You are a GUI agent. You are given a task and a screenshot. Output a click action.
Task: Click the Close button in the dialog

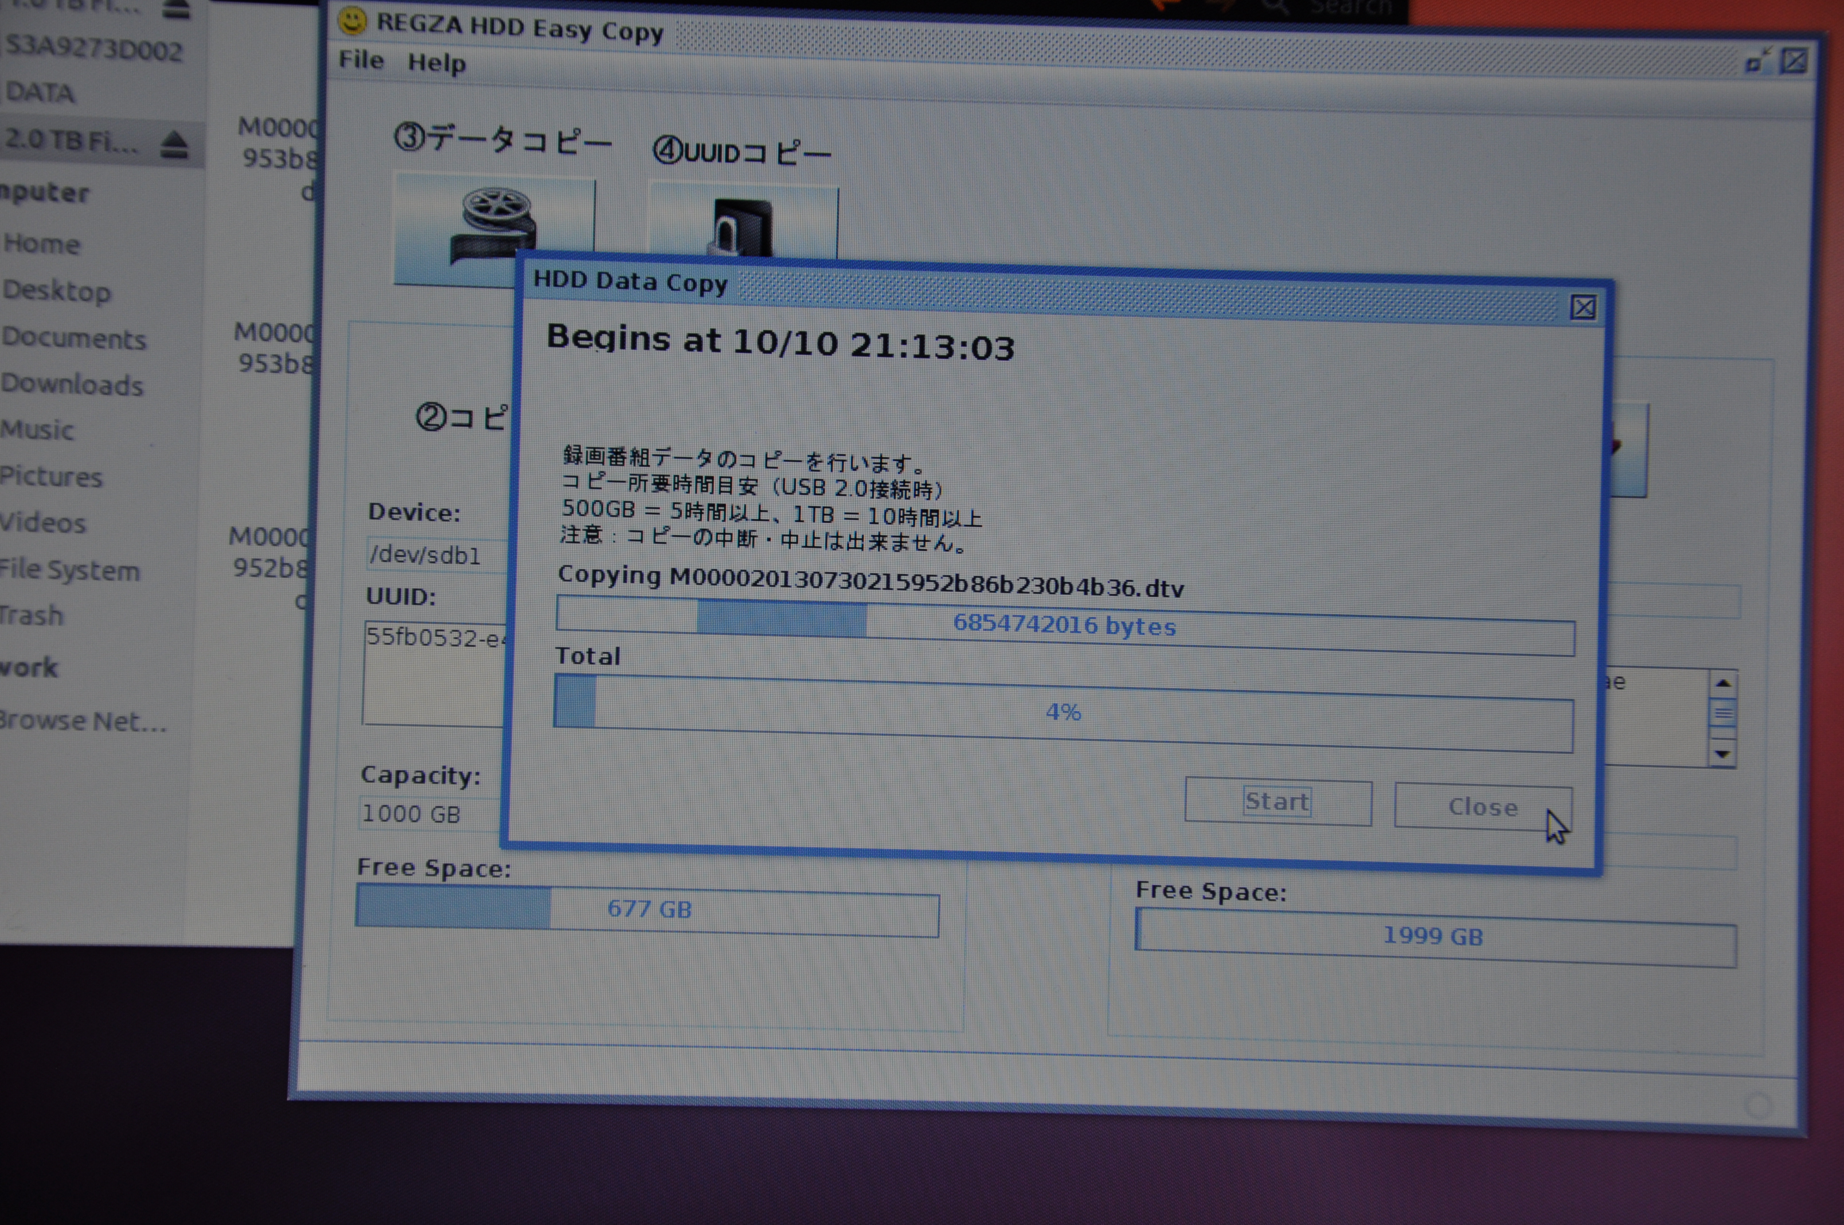click(x=1483, y=806)
